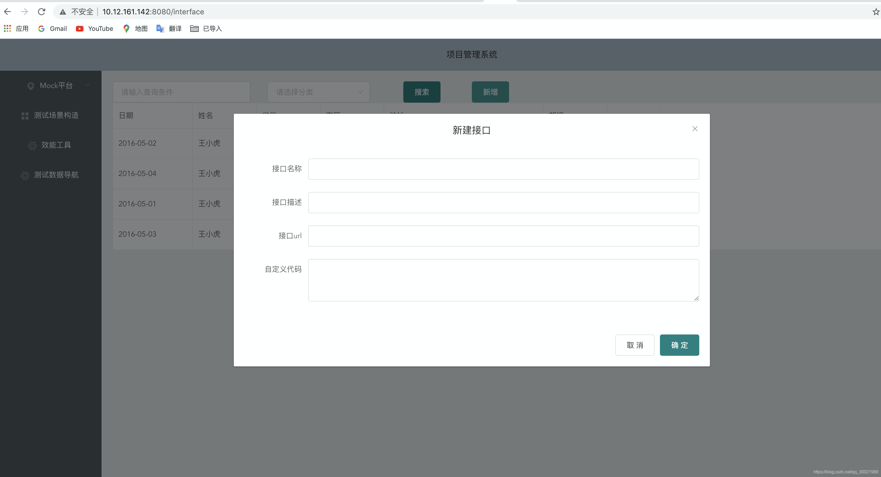Screen dimensions: 881x477
Task: Click the 接口描述 text input field
Action: [x=503, y=202]
